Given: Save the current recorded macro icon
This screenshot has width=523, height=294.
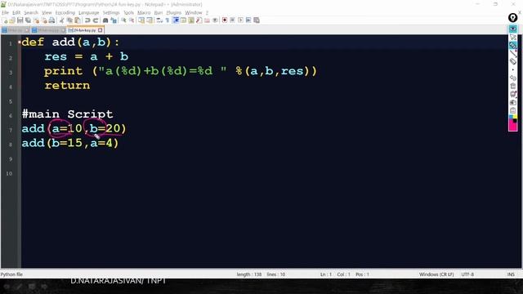Looking at the screenshot, I should coord(257,20).
